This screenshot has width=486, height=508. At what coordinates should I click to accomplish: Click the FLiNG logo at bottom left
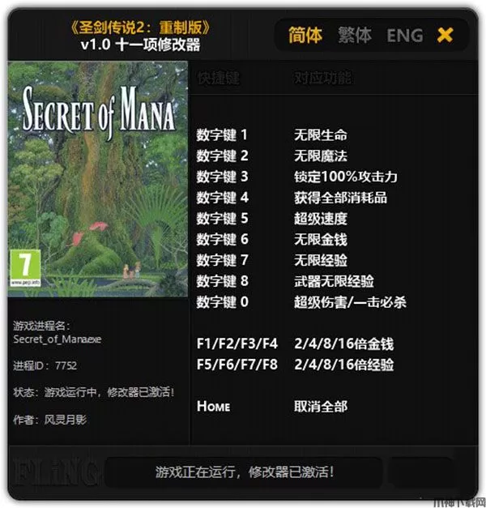(55, 472)
